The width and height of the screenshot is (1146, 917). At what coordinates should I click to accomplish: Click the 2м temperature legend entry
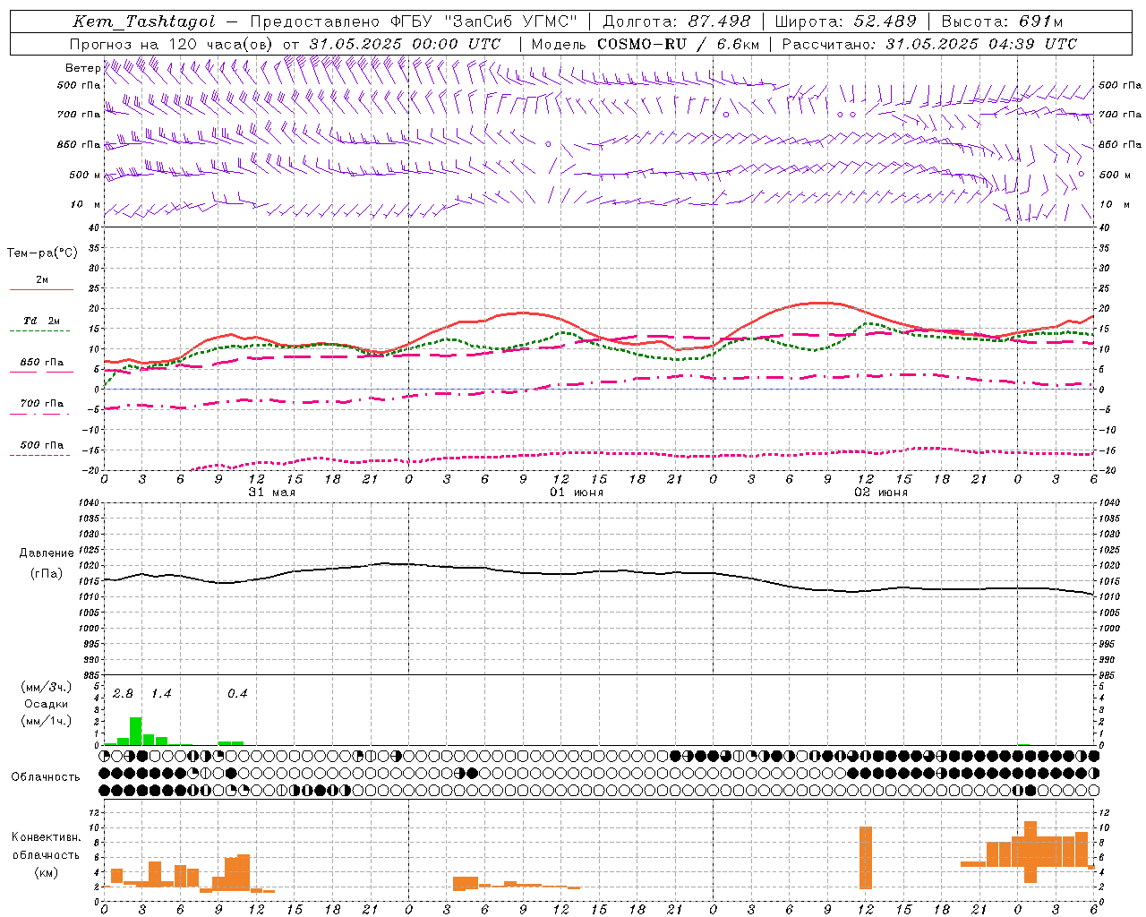click(41, 280)
